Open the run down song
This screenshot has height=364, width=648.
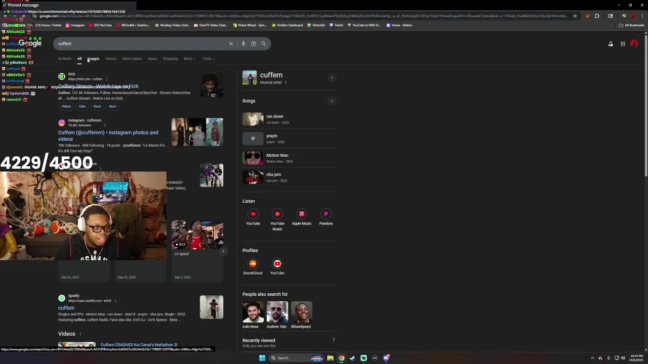289,119
